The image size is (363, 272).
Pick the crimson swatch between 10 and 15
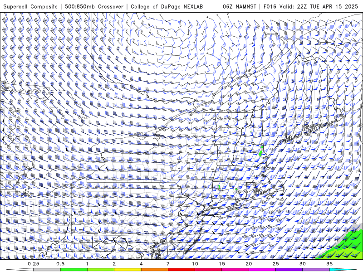pyautogui.click(x=208, y=270)
